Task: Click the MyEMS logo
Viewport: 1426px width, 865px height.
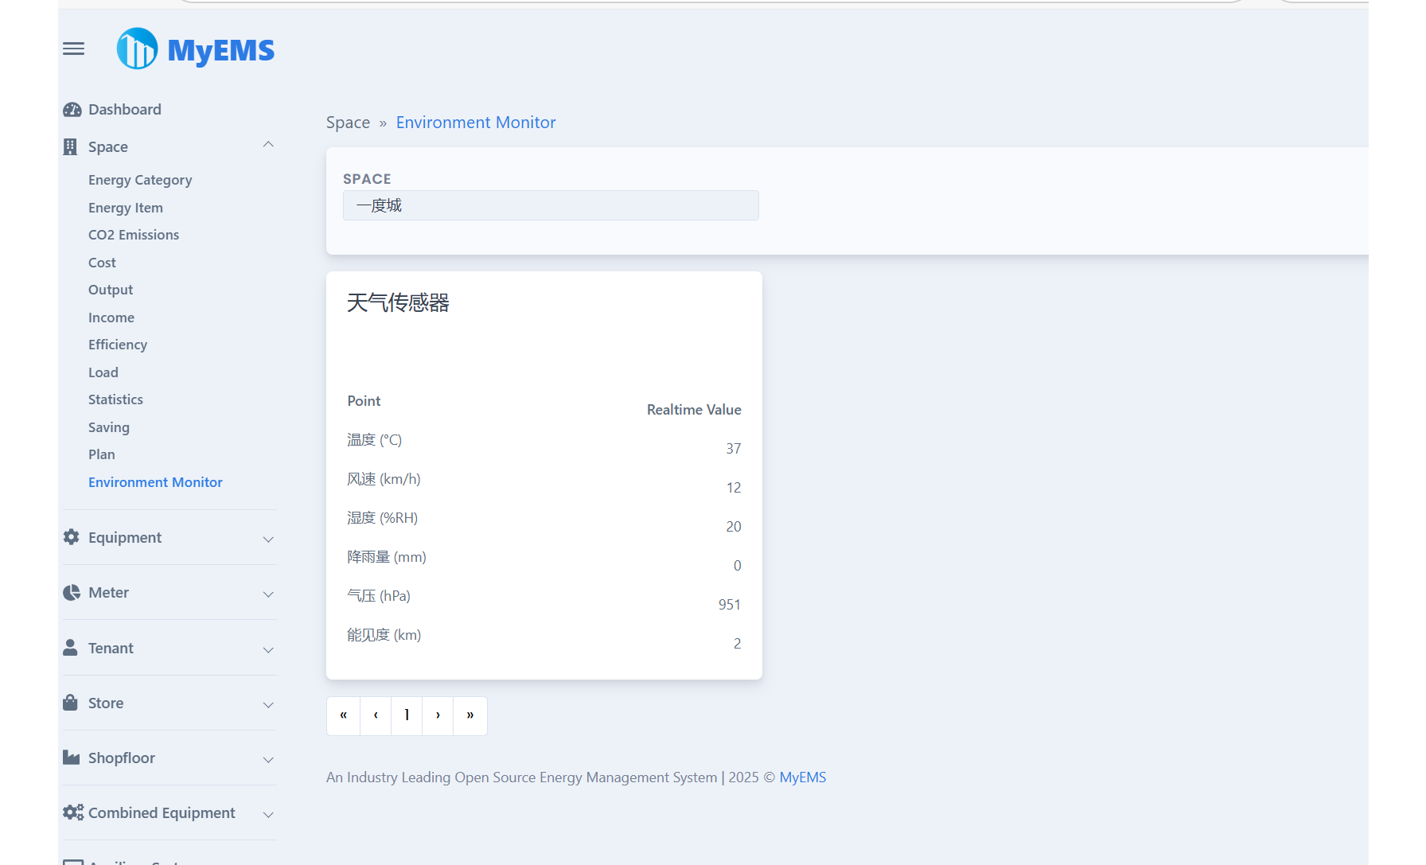Action: click(x=194, y=49)
